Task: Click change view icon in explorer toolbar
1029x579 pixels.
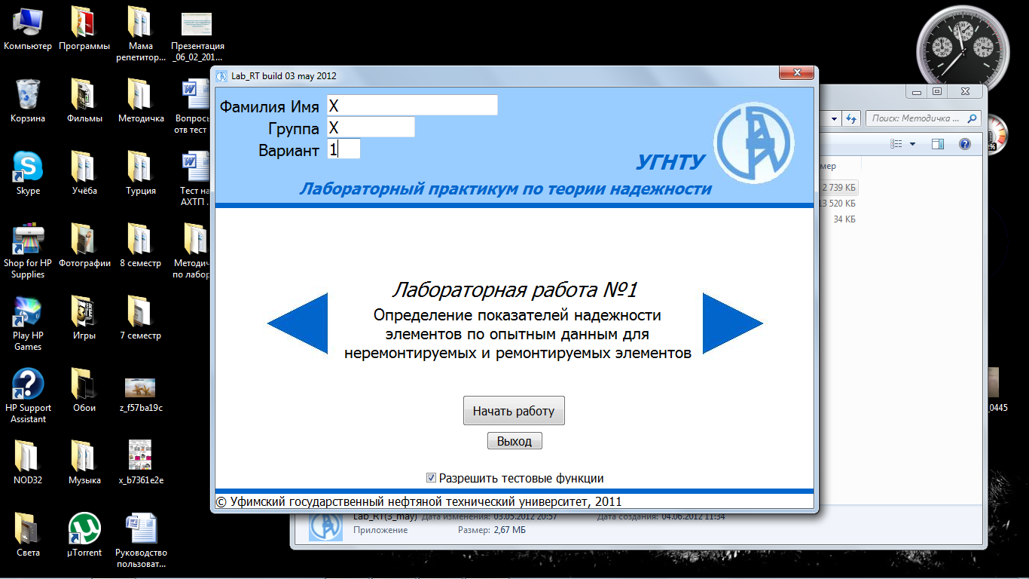Action: (x=896, y=144)
